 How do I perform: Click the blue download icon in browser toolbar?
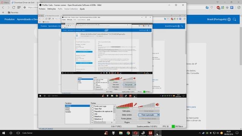232,8
